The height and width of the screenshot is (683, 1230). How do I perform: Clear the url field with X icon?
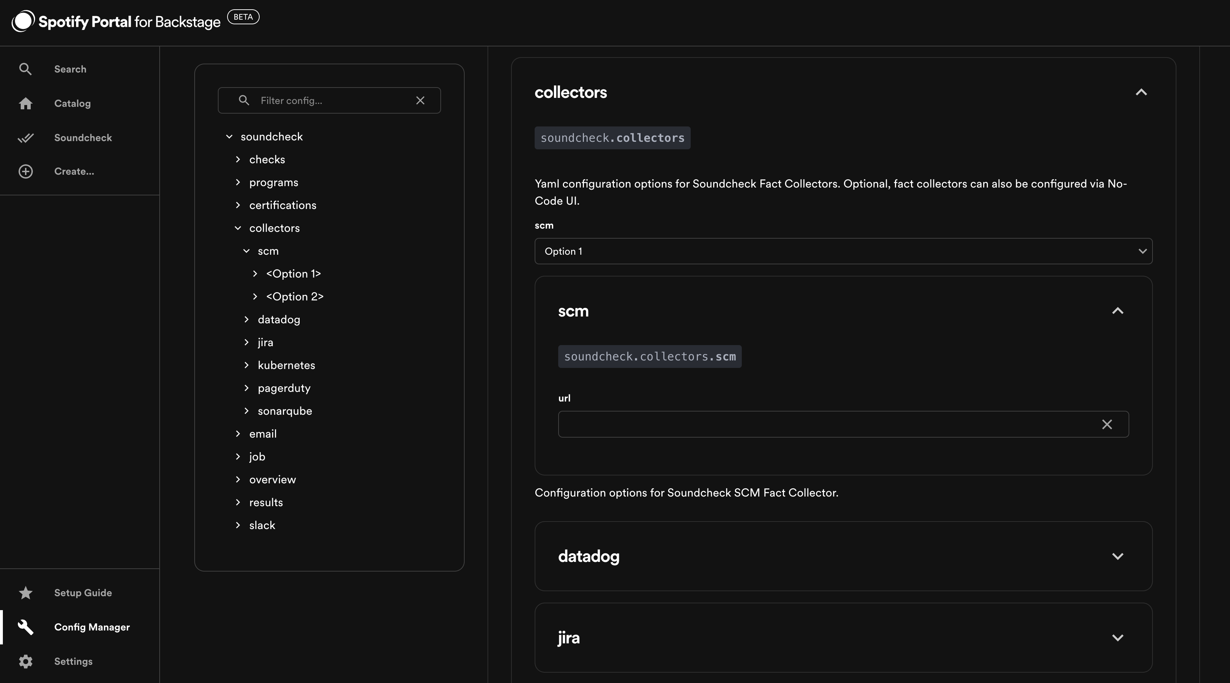click(1107, 424)
